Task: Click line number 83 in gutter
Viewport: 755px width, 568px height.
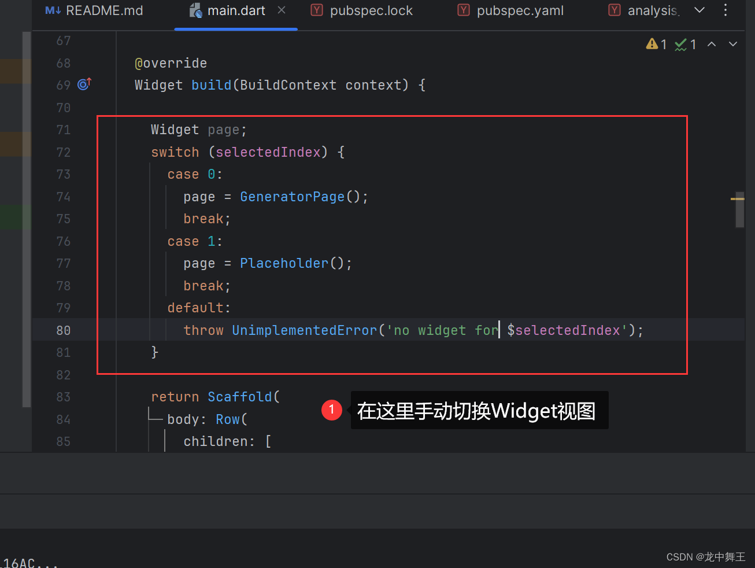Action: (64, 397)
